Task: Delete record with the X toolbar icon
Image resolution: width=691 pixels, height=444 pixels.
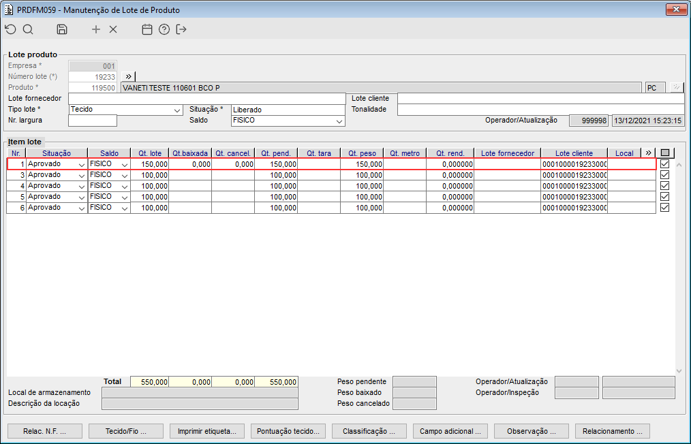Action: [113, 29]
